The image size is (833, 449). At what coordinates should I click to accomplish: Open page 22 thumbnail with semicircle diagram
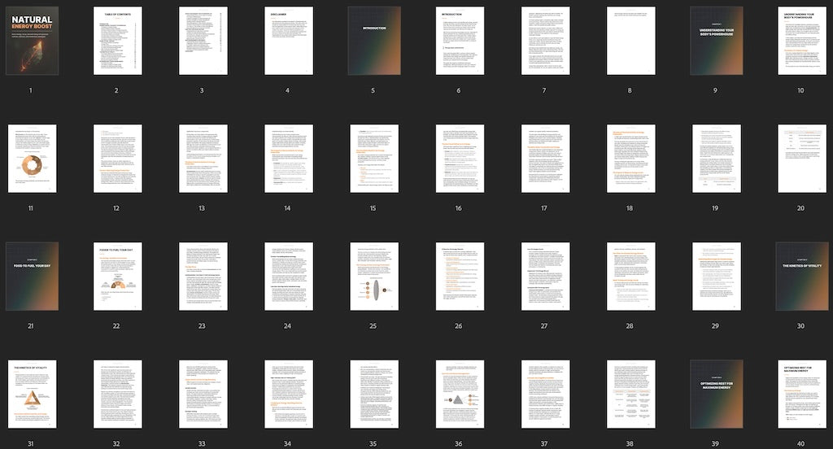117,276
